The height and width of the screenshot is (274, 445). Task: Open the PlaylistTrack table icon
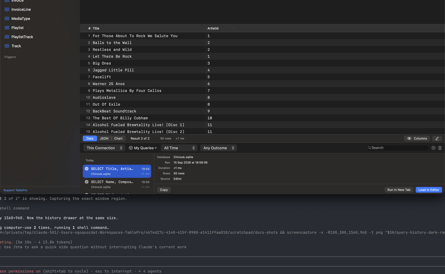coord(7,37)
